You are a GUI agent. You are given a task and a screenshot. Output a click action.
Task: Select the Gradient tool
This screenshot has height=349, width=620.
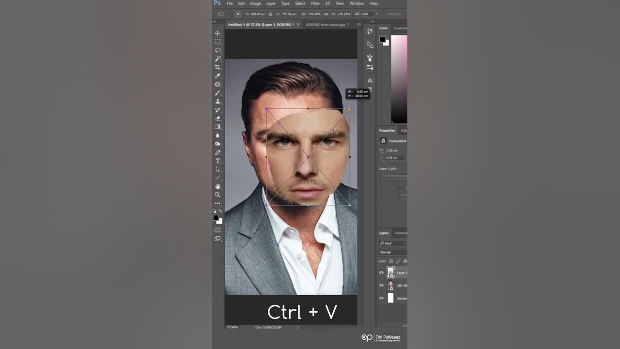pyautogui.click(x=217, y=127)
